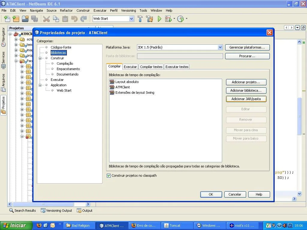Click the Open Project folder icon
The image size is (307, 230).
25,19
